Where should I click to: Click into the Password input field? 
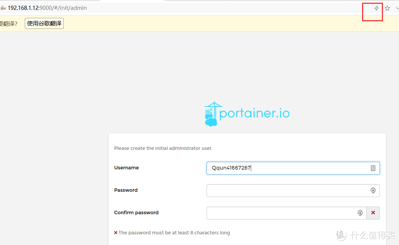coord(286,191)
